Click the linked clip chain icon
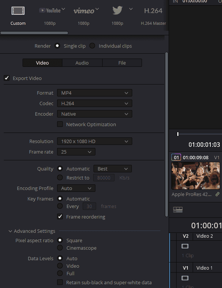The width and height of the screenshot is (222, 288). (x=217, y=194)
